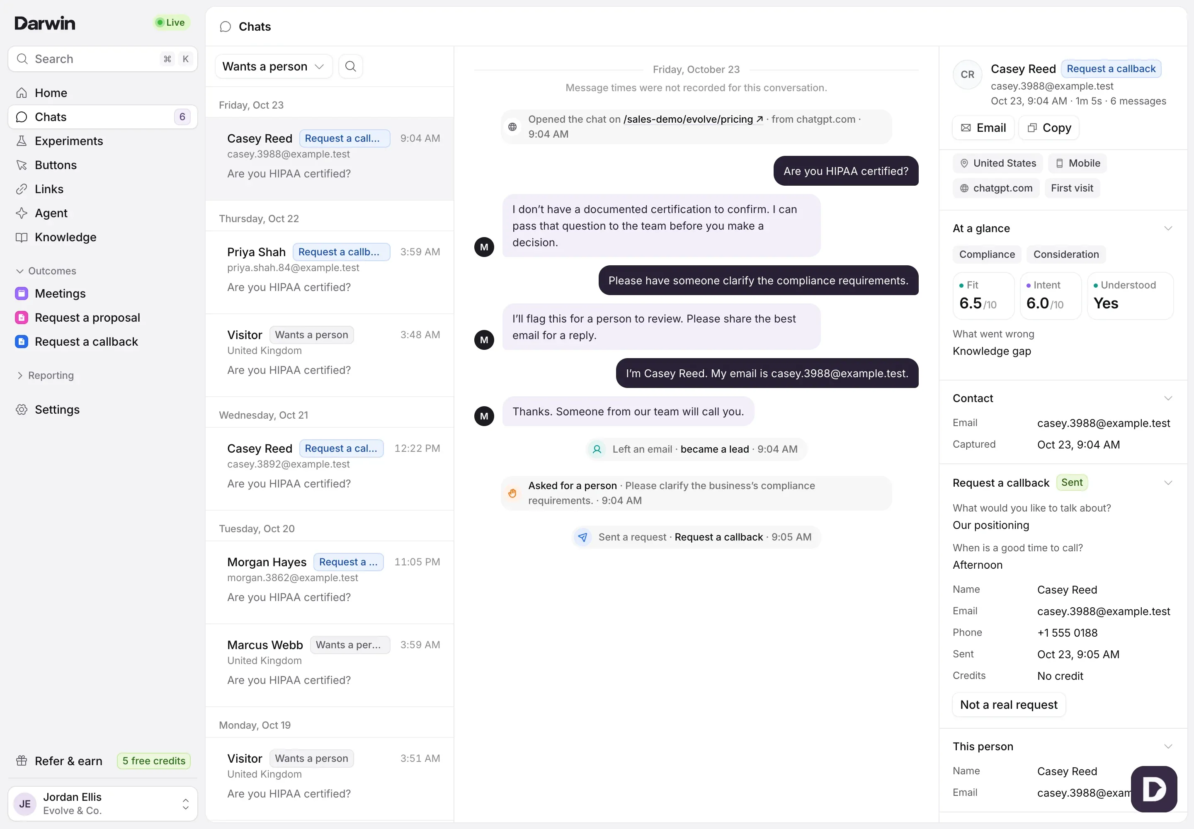This screenshot has width=1194, height=829.
Task: Open the chat list search icon
Action: tap(351, 66)
